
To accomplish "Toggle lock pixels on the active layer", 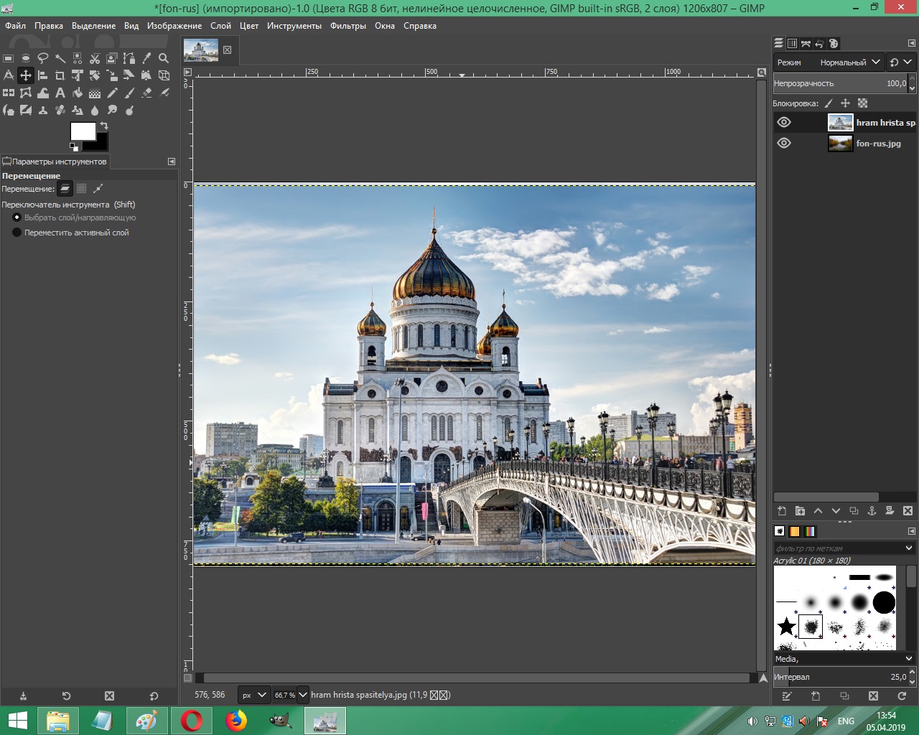I will 829,103.
